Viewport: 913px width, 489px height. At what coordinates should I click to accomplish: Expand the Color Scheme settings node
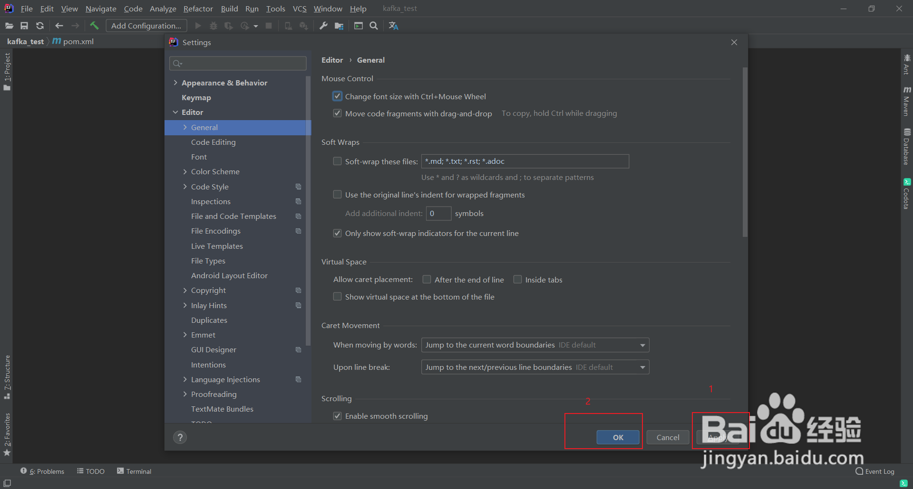(x=185, y=171)
